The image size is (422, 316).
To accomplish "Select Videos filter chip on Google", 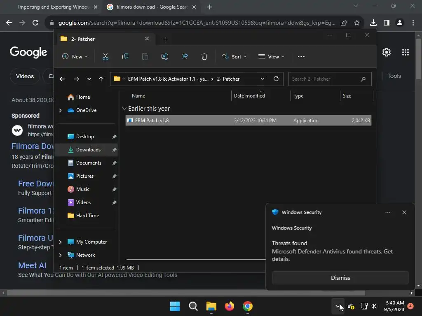I will tap(25, 76).
